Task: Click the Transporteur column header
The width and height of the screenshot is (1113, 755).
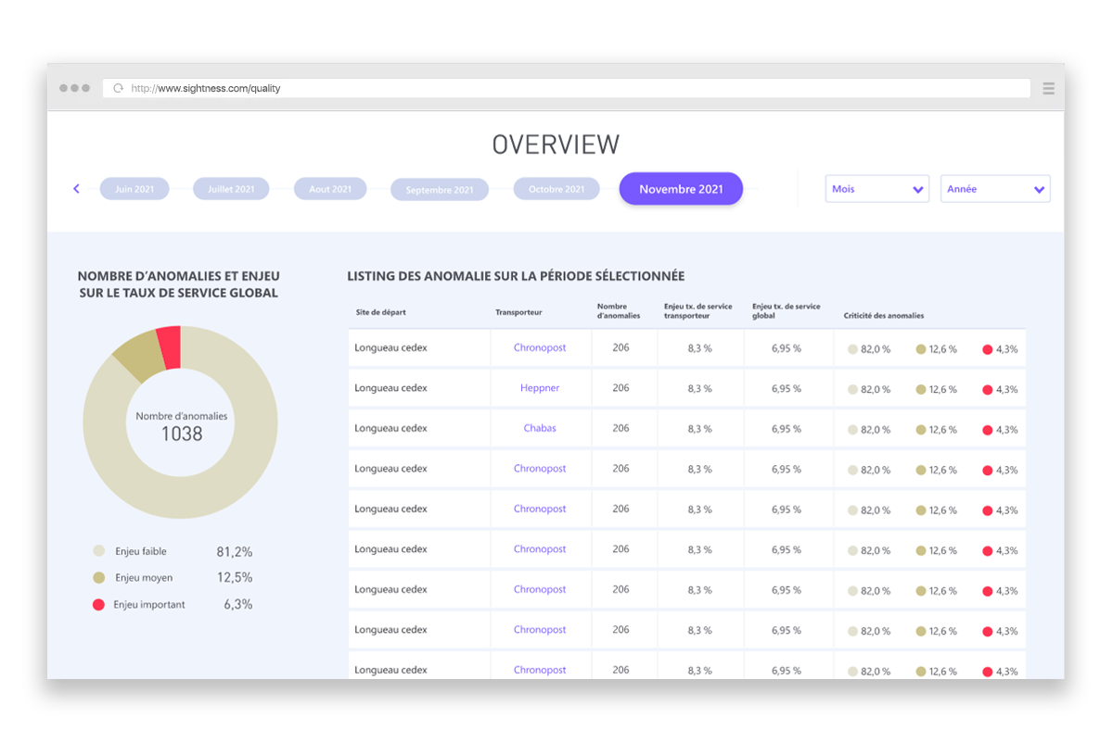Action: coord(518,313)
